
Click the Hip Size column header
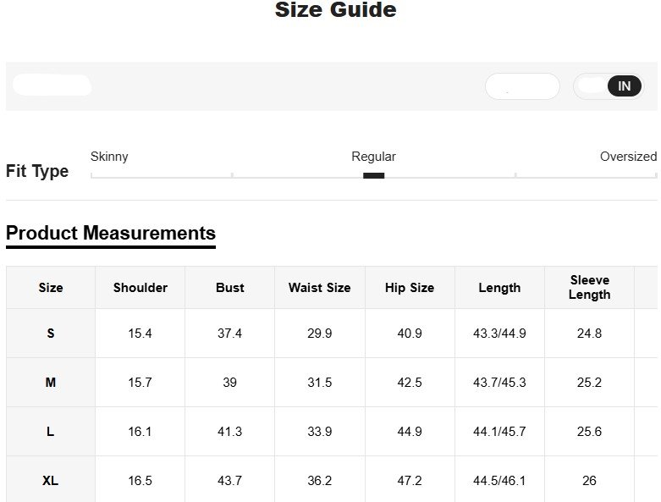410,288
